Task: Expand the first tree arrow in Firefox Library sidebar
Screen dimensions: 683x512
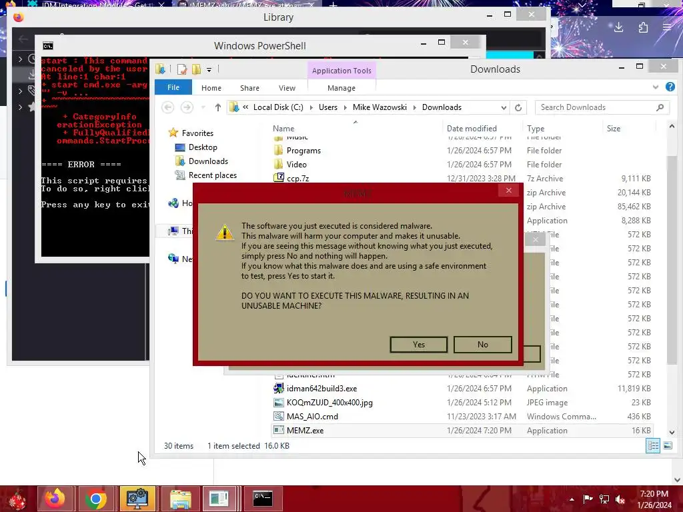Action: 20,59
